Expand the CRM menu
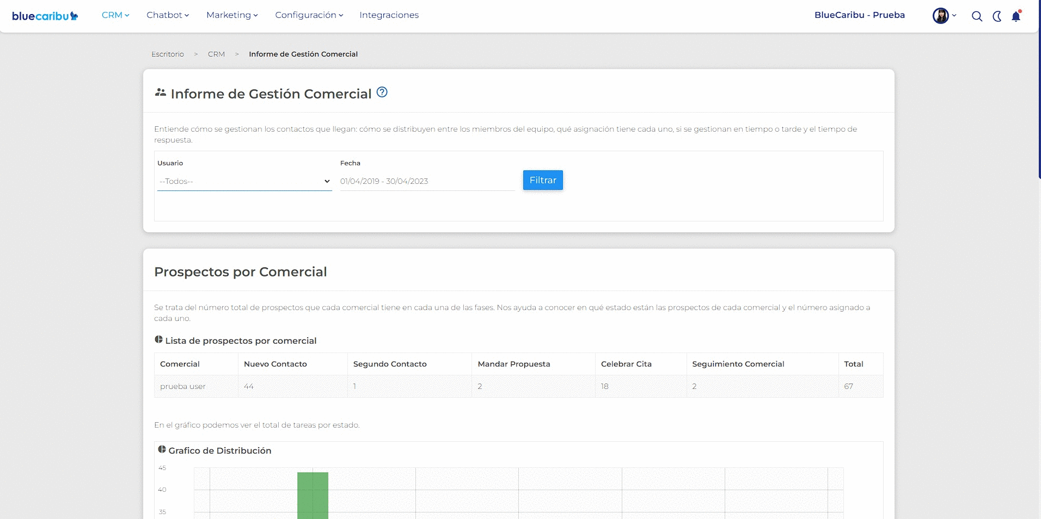Viewport: 1041px width, 519px height. [115, 15]
